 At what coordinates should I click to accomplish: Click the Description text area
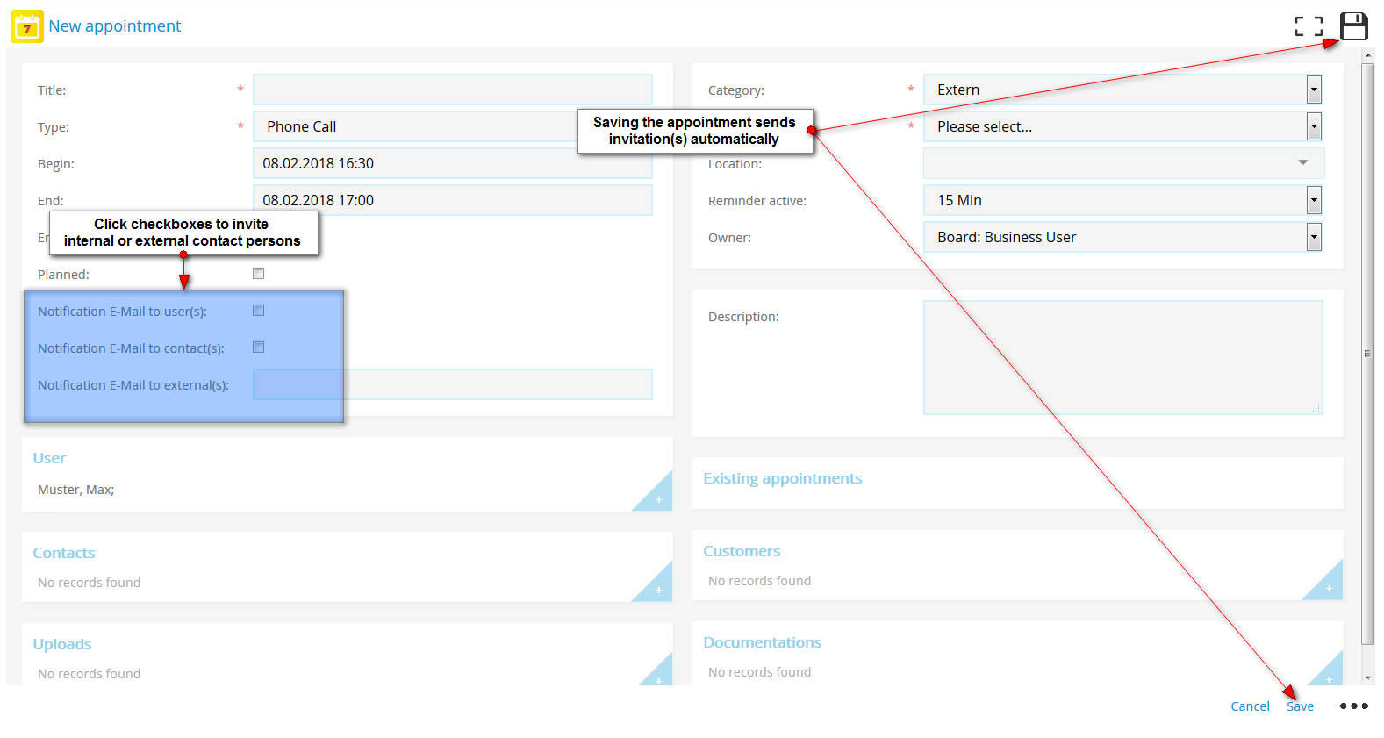[1122, 357]
